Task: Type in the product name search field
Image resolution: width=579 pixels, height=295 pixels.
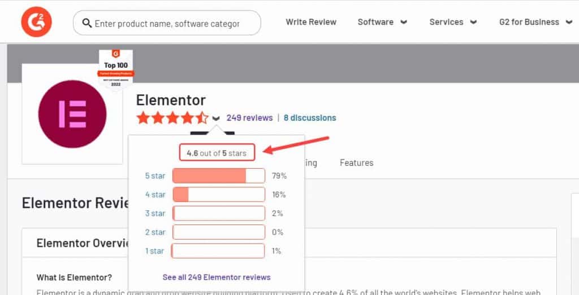Action: pyautogui.click(x=167, y=23)
